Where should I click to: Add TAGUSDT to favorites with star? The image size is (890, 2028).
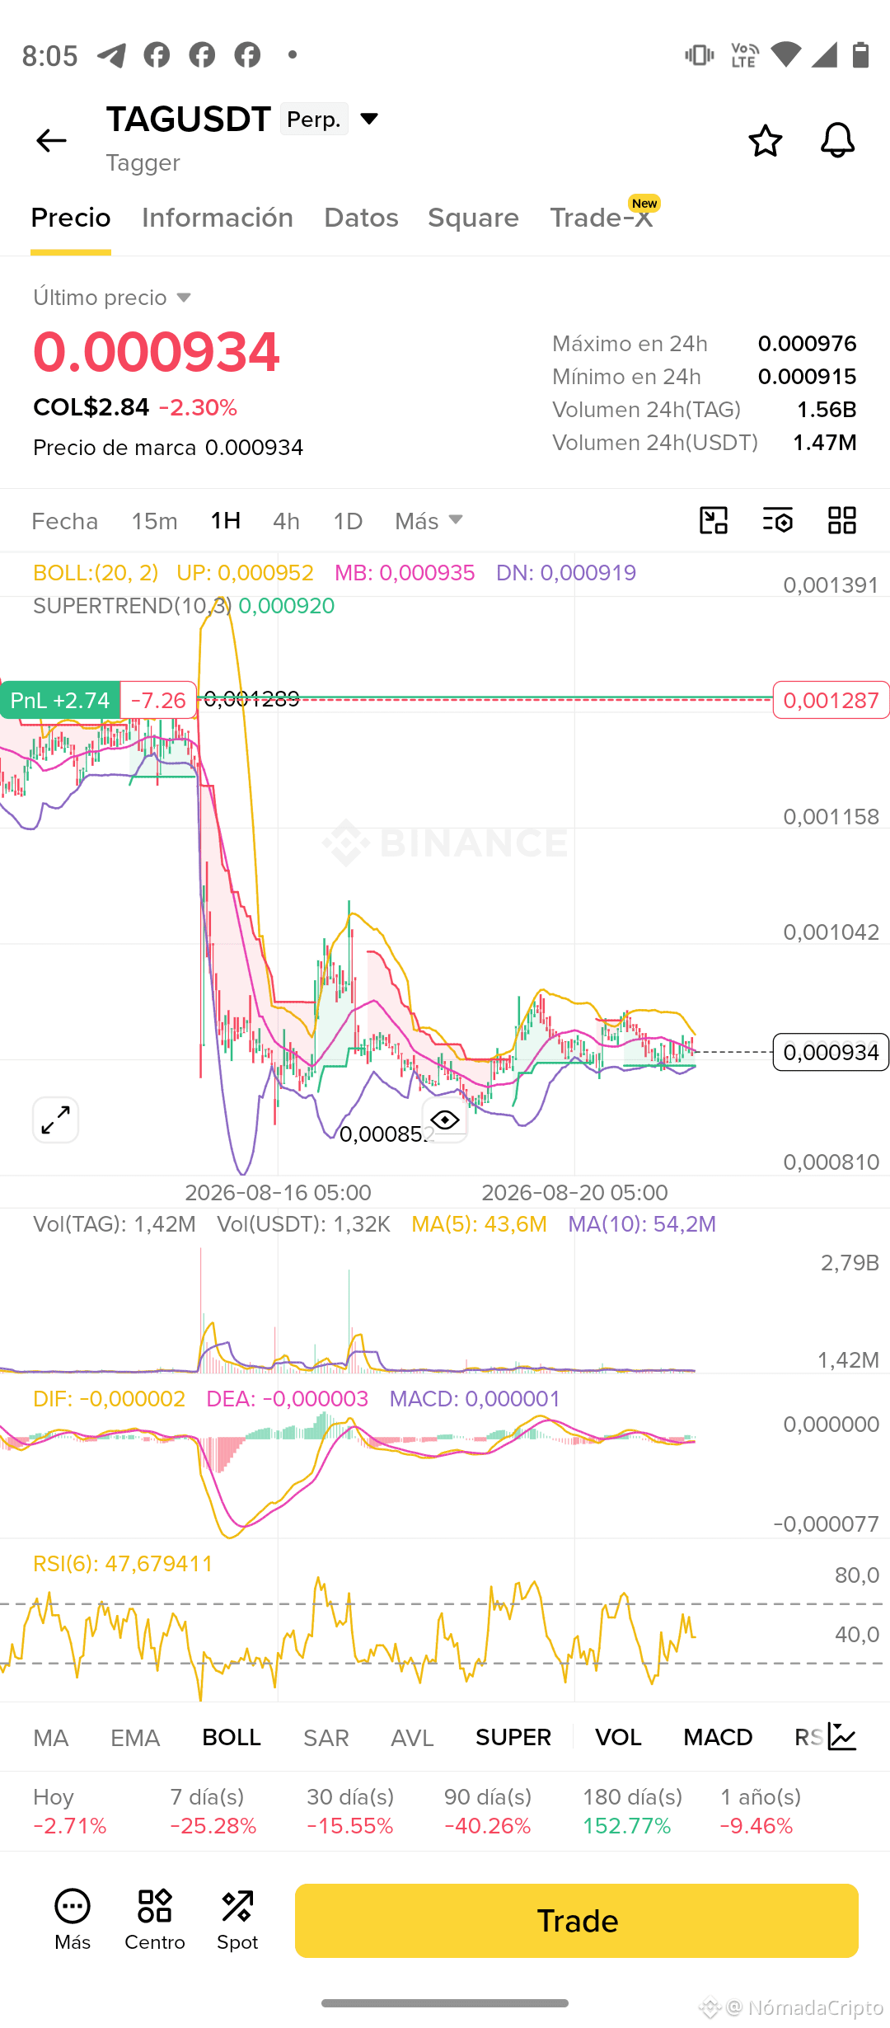[765, 141]
